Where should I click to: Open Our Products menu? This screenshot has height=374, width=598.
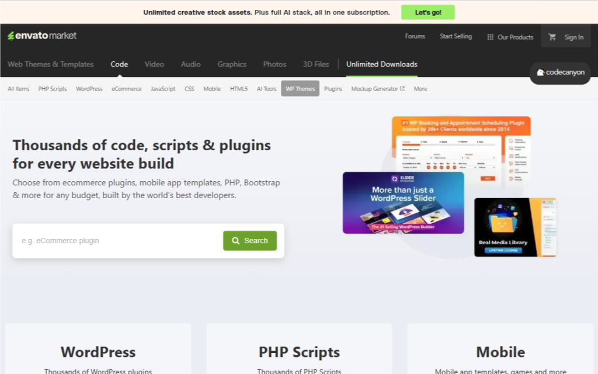[x=510, y=37]
